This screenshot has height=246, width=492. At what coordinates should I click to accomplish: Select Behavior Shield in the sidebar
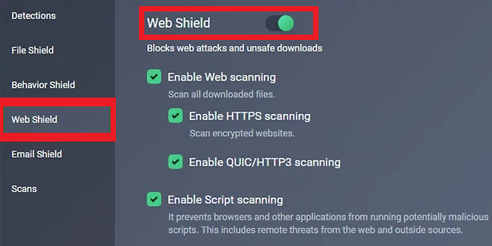coord(43,85)
